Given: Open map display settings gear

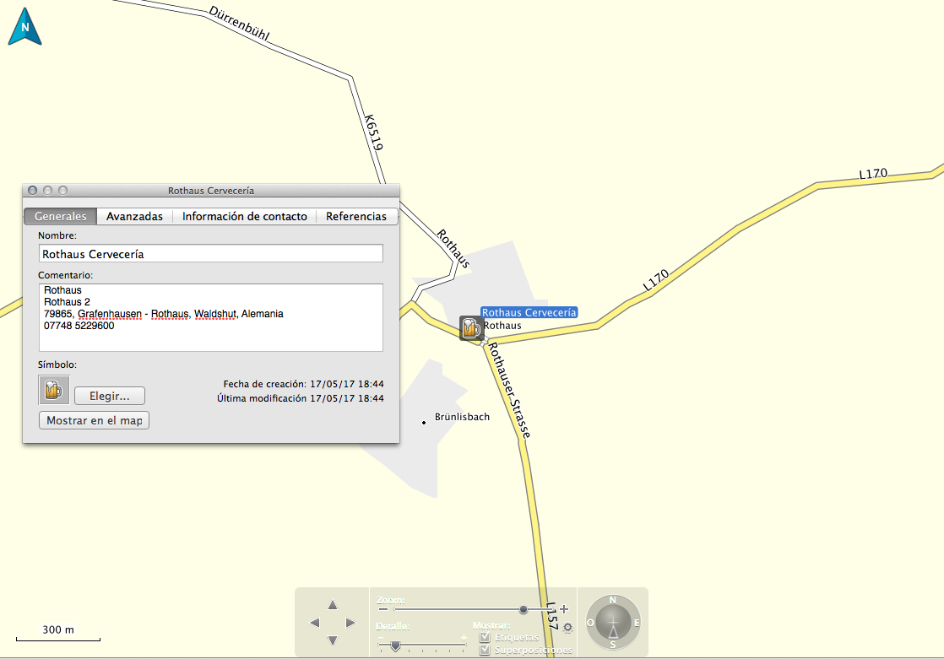Looking at the screenshot, I should coord(567,628).
